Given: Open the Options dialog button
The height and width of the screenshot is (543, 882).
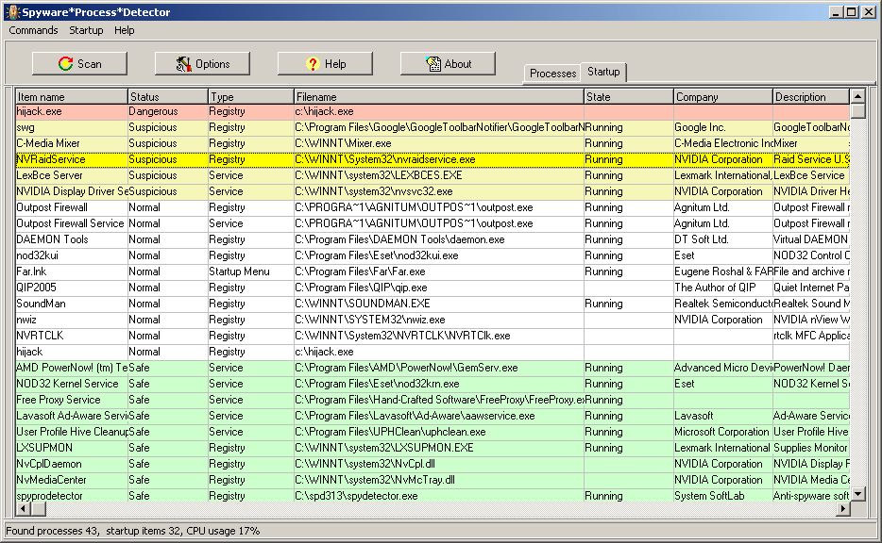Looking at the screenshot, I should (202, 63).
